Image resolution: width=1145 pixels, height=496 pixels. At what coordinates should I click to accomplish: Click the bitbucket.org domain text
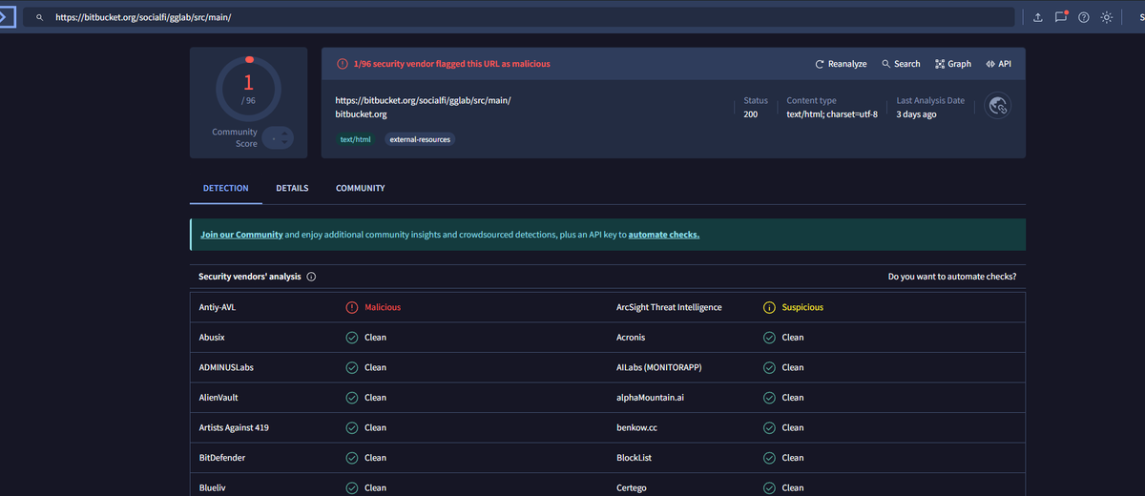point(361,114)
